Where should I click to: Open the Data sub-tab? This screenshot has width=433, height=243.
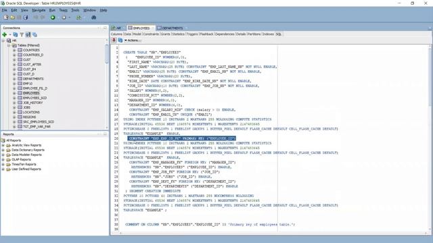[127, 34]
